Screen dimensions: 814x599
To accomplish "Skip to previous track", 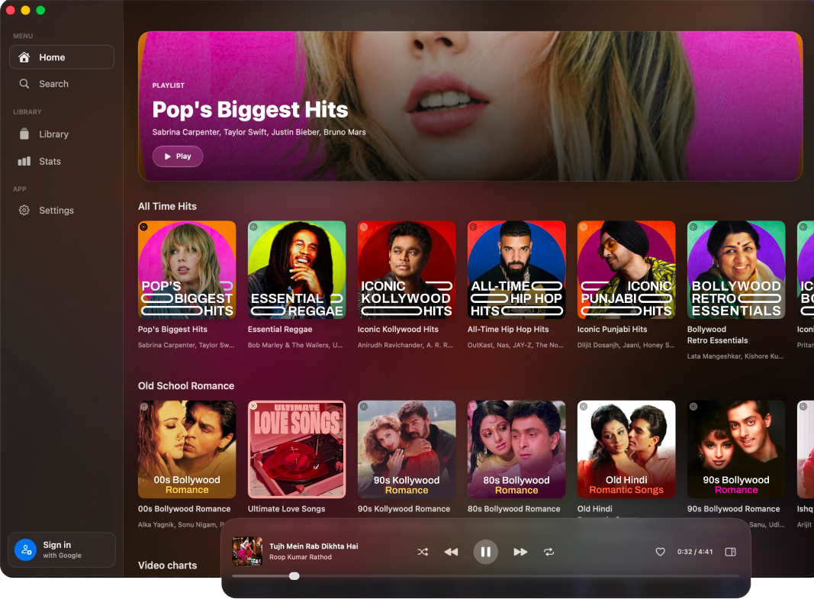I will pos(451,552).
